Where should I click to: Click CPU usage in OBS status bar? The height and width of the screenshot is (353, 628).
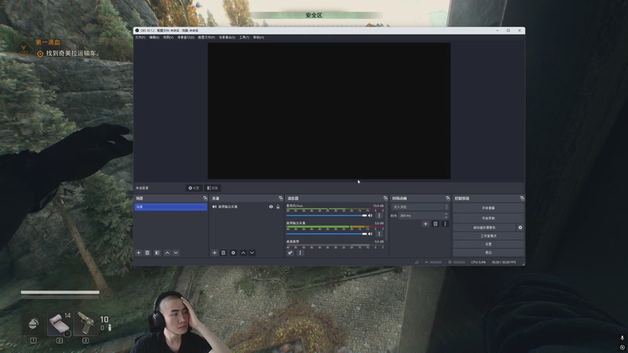[x=479, y=263]
